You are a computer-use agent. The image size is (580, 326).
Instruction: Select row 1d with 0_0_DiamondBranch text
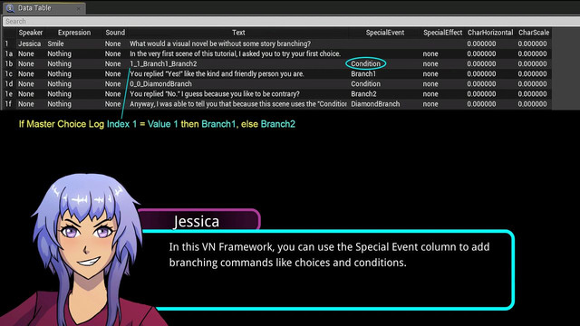tap(277, 84)
